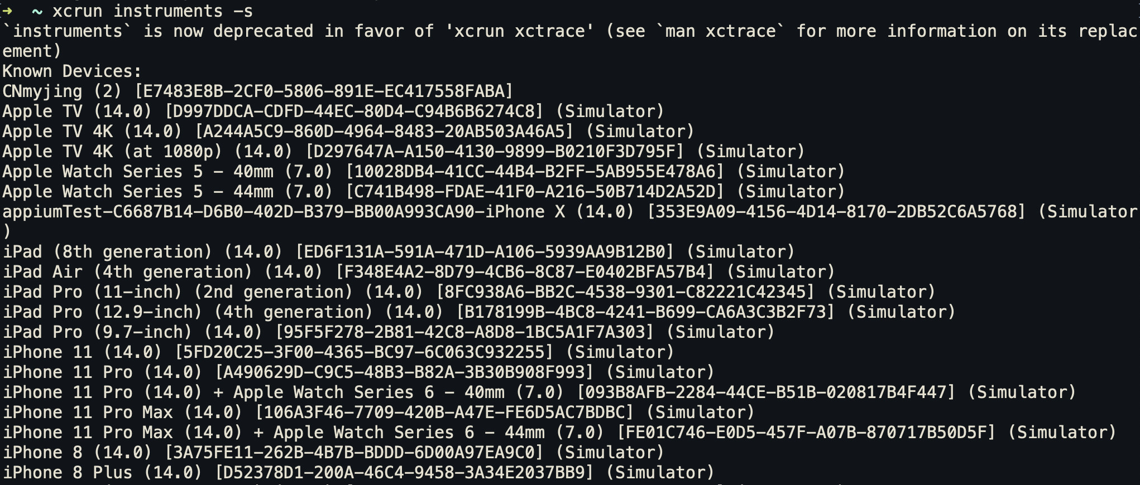This screenshot has width=1140, height=485.
Task: Click the tilde directory indicator in prompt
Action: pos(37,11)
